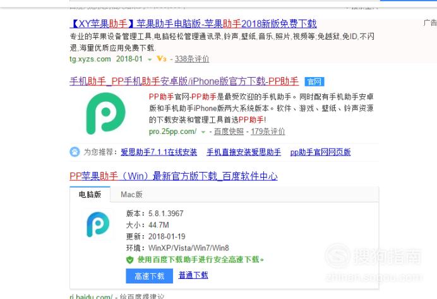Screen dimensions: 437x299
Task: Expand the dropdown arrow after tg.xyzs.com 2018-01
Action: click(x=150, y=59)
